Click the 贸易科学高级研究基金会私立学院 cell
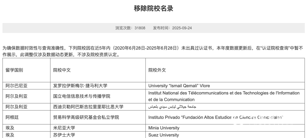The image size is (307, 138). point(86,117)
